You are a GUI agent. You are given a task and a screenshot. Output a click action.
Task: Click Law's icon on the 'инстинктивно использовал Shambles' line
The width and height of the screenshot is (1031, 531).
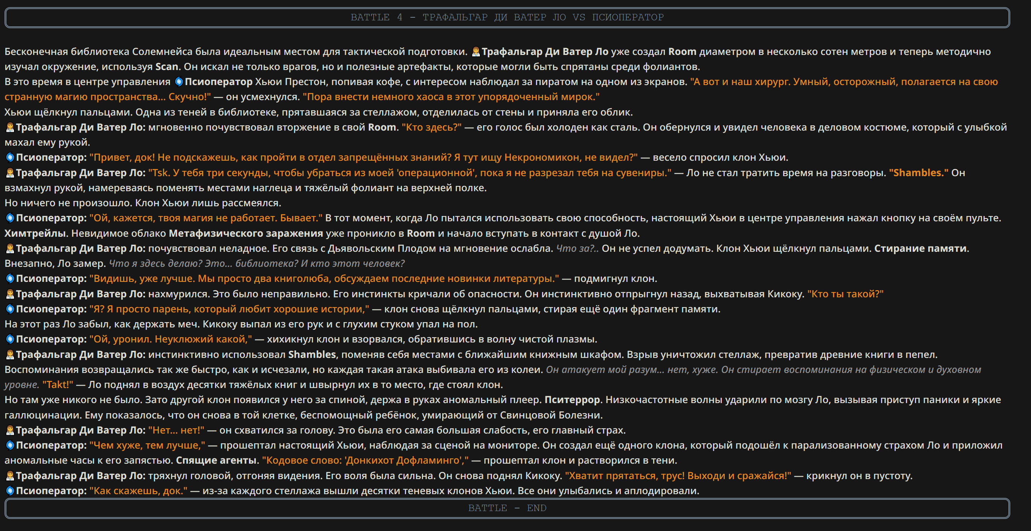[10, 355]
